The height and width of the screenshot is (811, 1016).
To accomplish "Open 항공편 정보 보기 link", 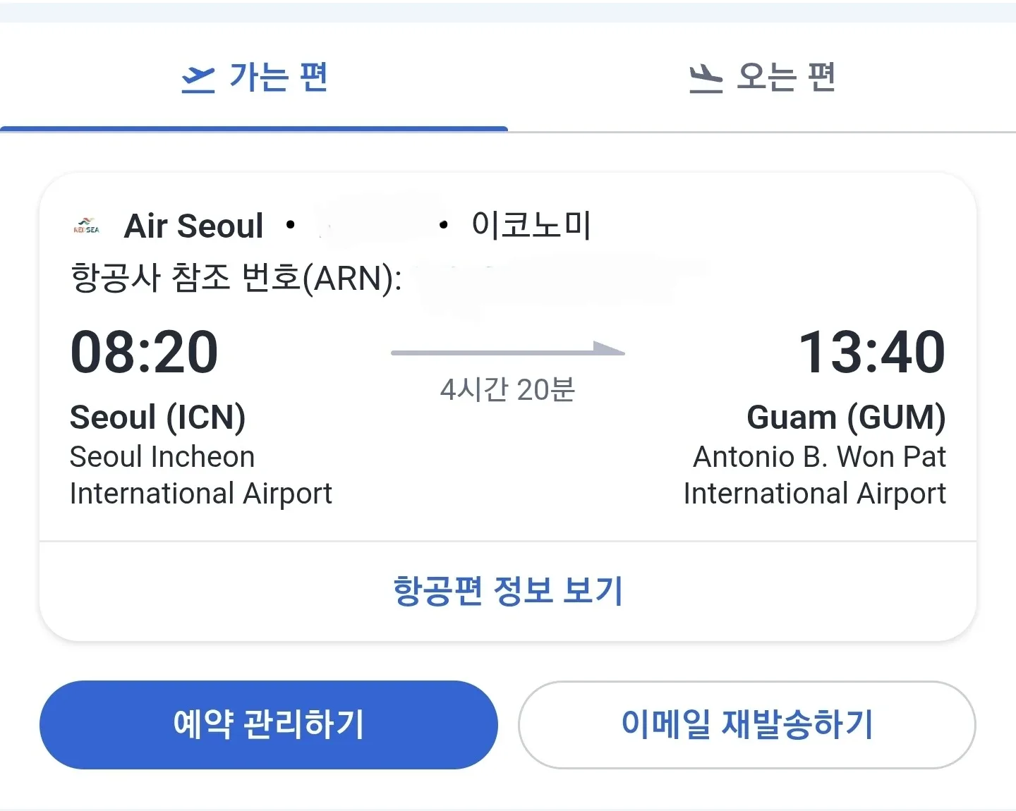I will 508,591.
